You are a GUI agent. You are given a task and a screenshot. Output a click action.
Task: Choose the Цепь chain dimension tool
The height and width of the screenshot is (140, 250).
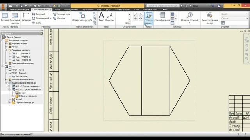[37, 23]
